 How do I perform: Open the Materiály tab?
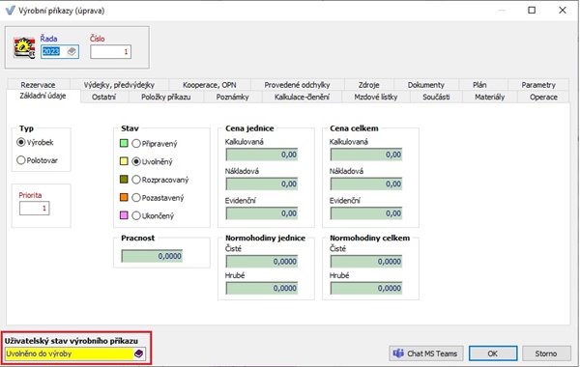[490, 97]
